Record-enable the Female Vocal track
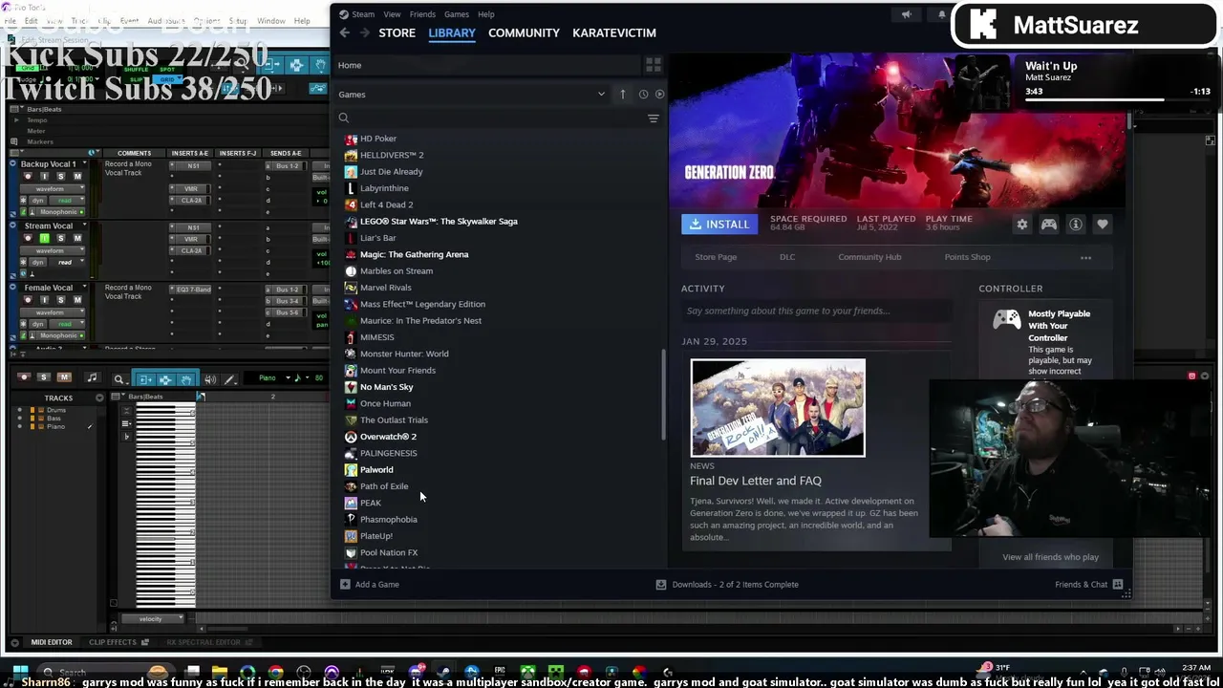Image resolution: width=1223 pixels, height=688 pixels. tap(28, 299)
